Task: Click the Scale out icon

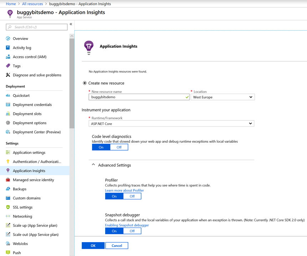Action: pos(8,234)
